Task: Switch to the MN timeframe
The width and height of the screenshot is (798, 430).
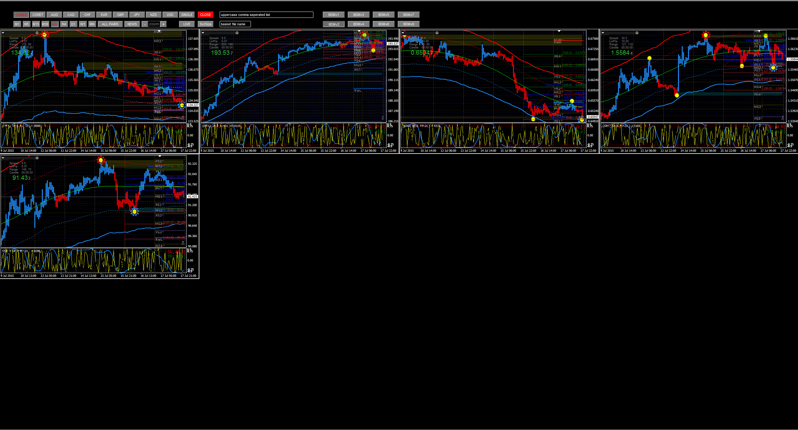Action: (x=92, y=24)
